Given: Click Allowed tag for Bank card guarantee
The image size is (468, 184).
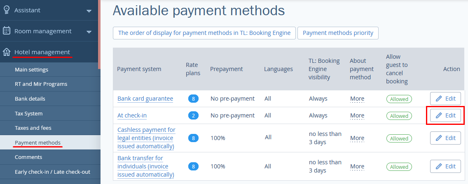Looking at the screenshot, I should (399, 99).
